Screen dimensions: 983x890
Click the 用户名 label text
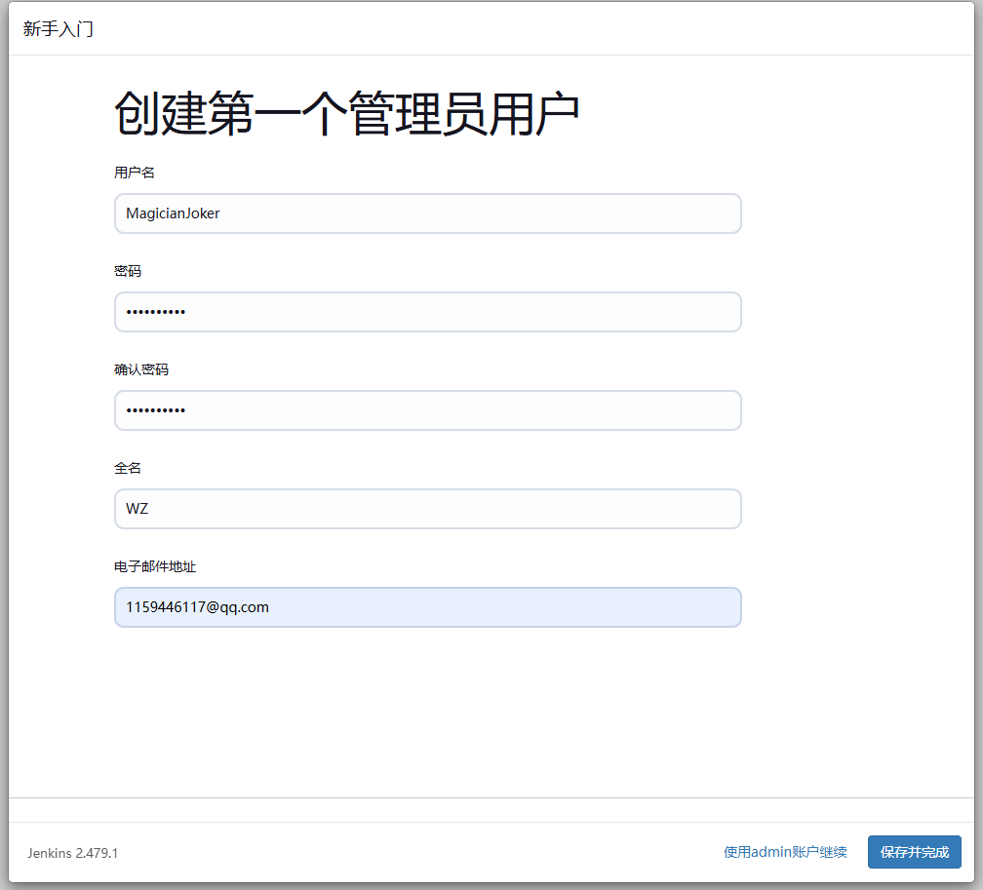[135, 173]
